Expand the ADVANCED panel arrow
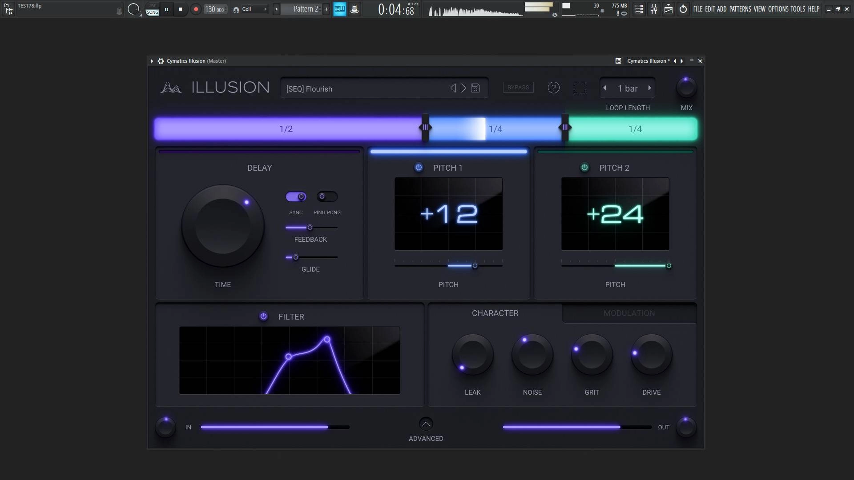Image resolution: width=854 pixels, height=480 pixels. 426,424
